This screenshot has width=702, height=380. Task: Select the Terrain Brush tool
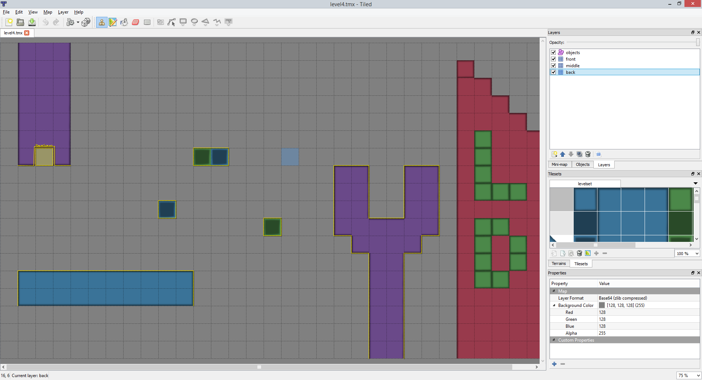(113, 22)
